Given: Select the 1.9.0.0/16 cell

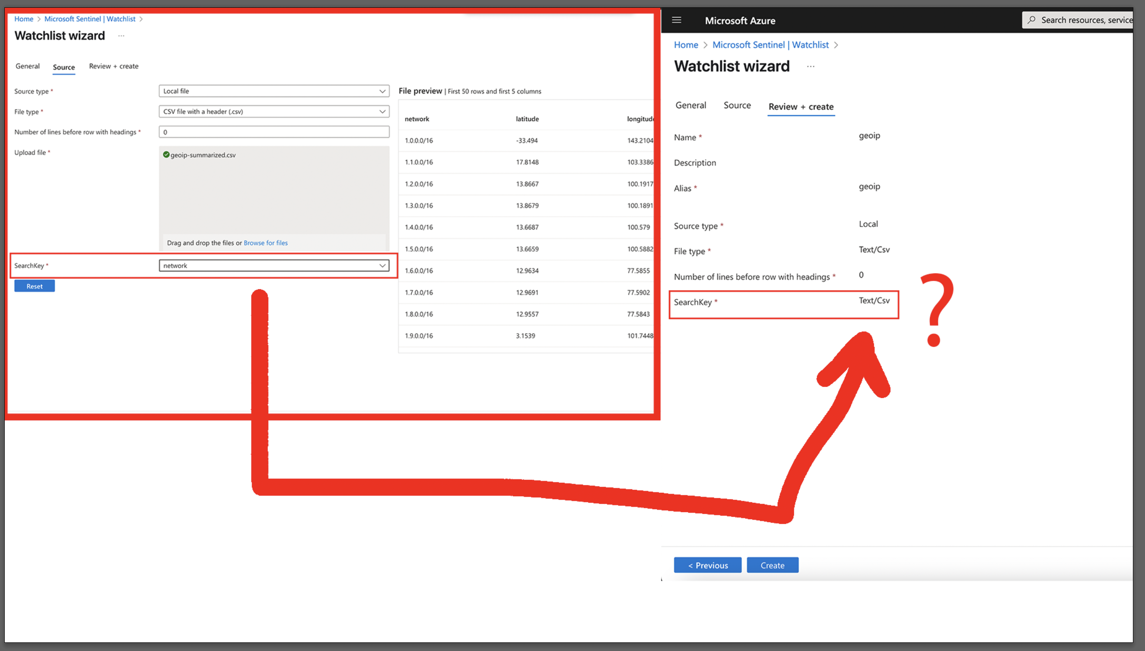Looking at the screenshot, I should click(x=419, y=336).
